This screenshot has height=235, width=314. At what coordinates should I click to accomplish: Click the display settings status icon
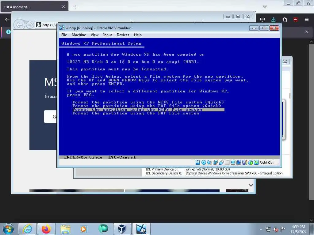coord(233,162)
